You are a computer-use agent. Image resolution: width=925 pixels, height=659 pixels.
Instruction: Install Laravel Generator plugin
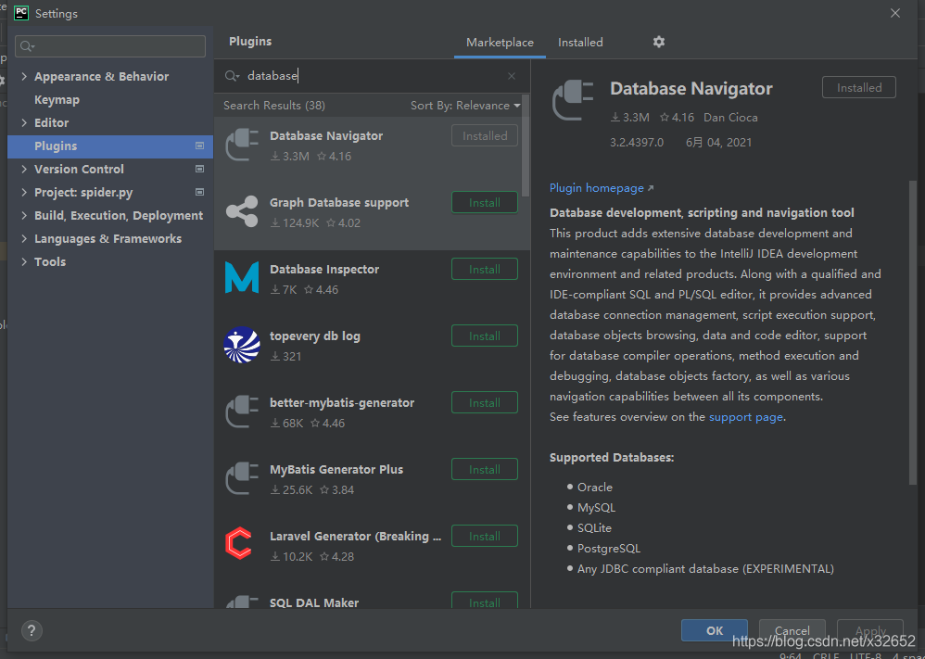point(485,536)
